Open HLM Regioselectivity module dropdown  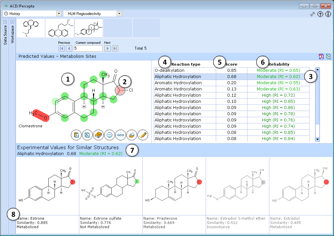tap(119, 14)
